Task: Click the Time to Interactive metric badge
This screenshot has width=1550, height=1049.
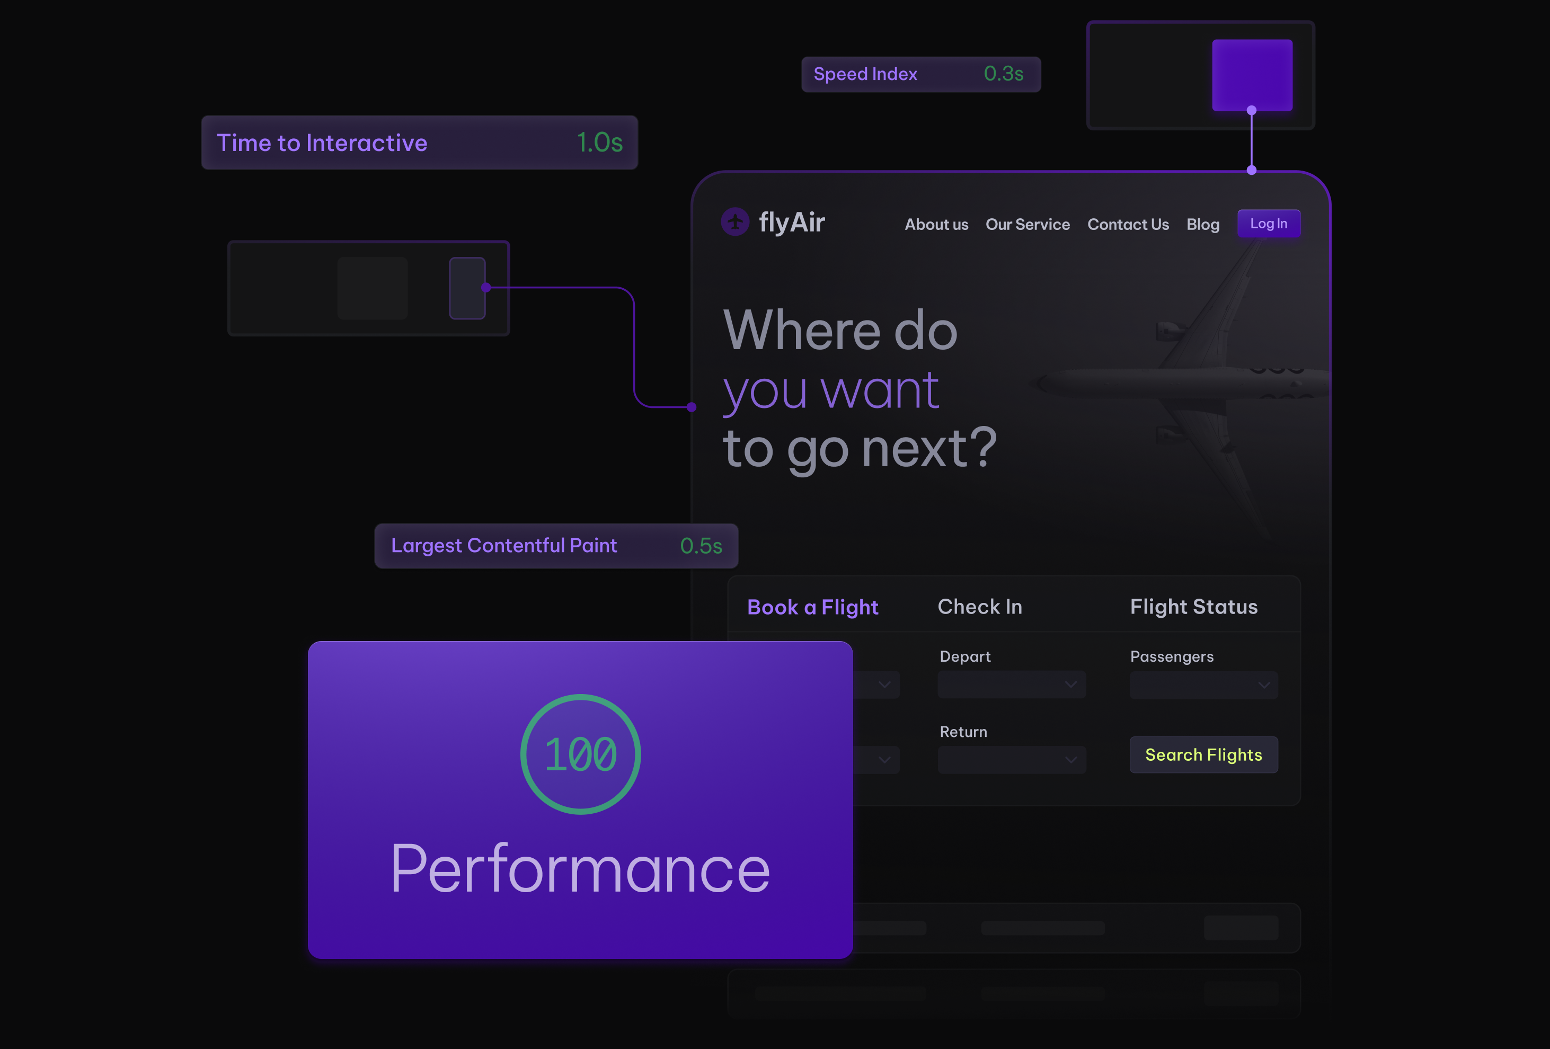Action: pos(420,143)
